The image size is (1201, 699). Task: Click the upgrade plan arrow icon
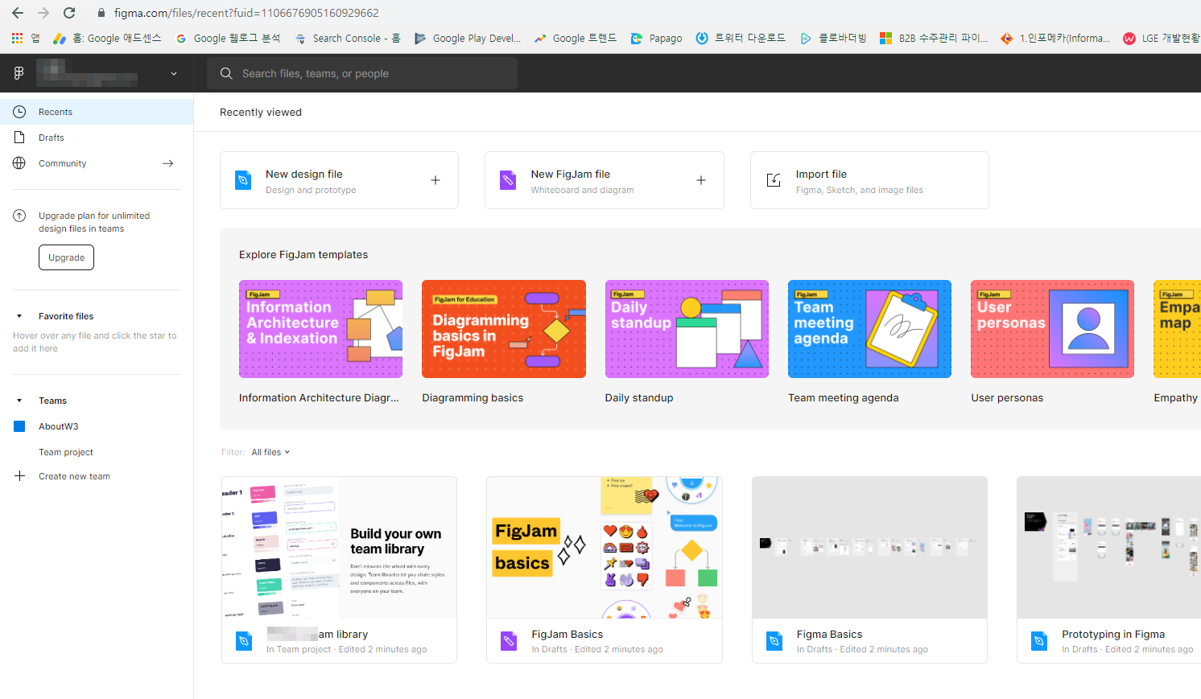tap(19, 216)
